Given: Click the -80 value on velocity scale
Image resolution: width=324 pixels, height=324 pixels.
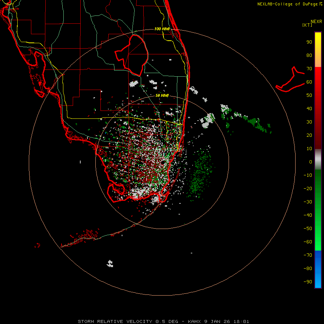Looking at the screenshot, I should [308, 269].
